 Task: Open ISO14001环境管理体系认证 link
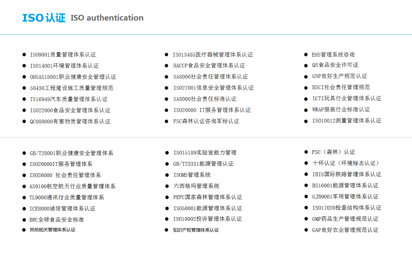pos(64,66)
